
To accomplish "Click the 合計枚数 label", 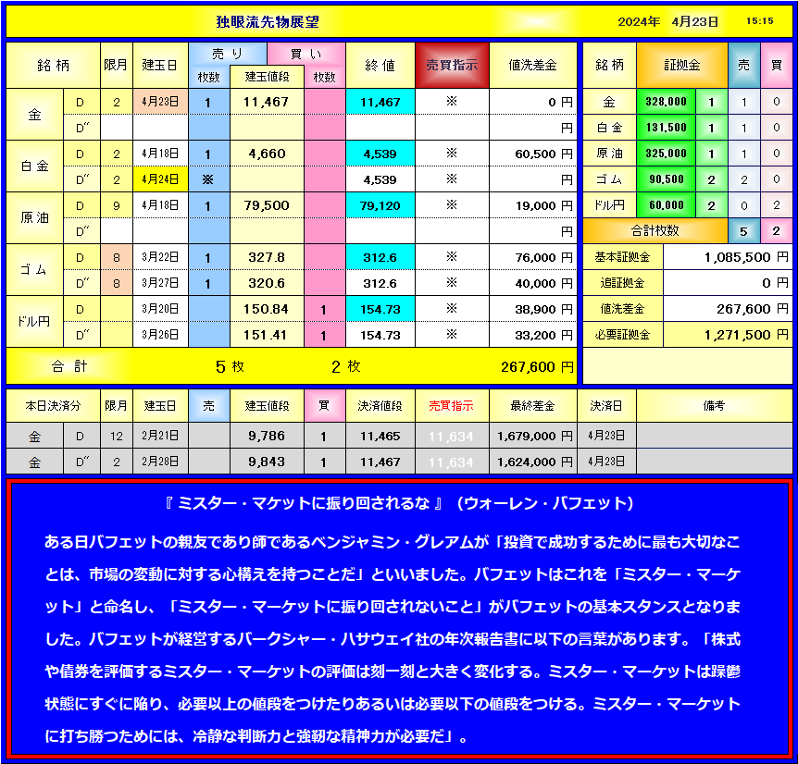I will point(655,231).
